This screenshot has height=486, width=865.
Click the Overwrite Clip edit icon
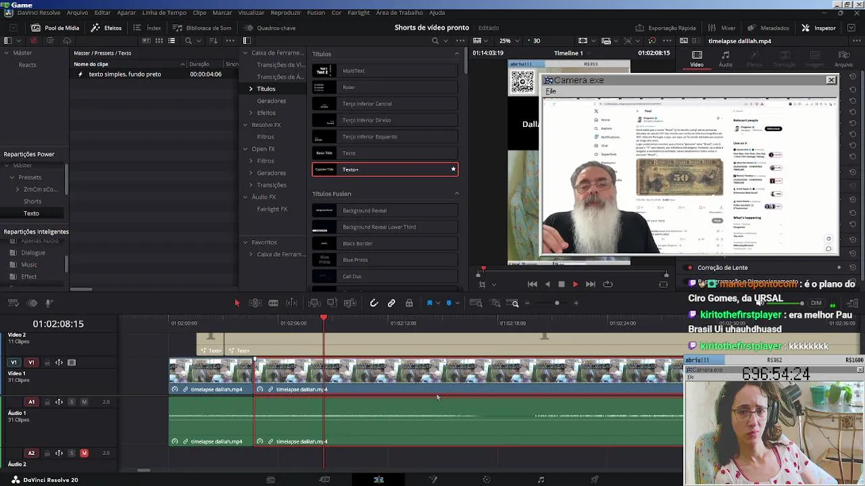click(332, 303)
